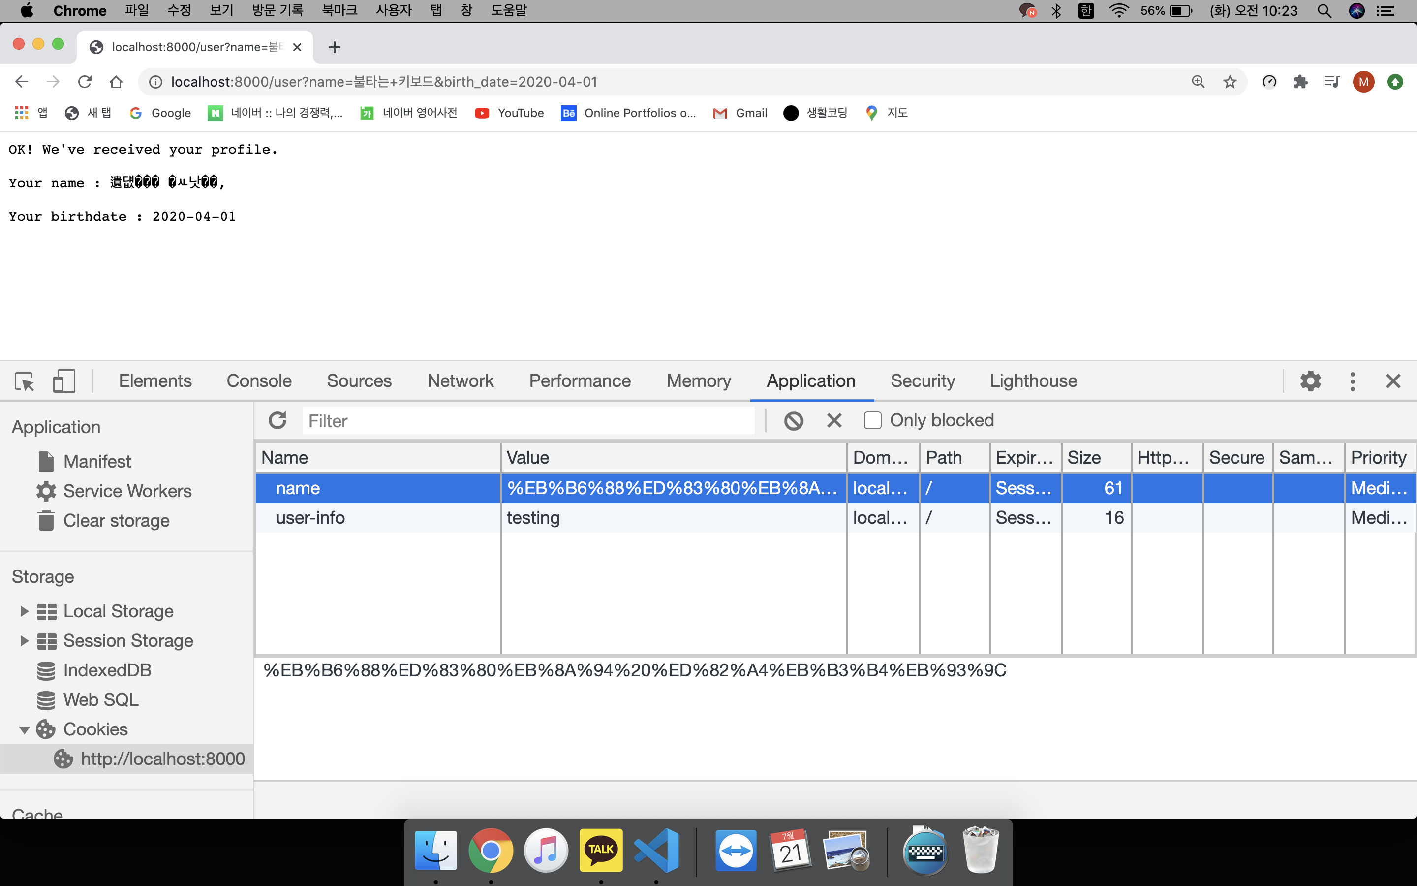Image resolution: width=1417 pixels, height=886 pixels.
Task: Open DevTools three-dot customize menu
Action: [1352, 381]
